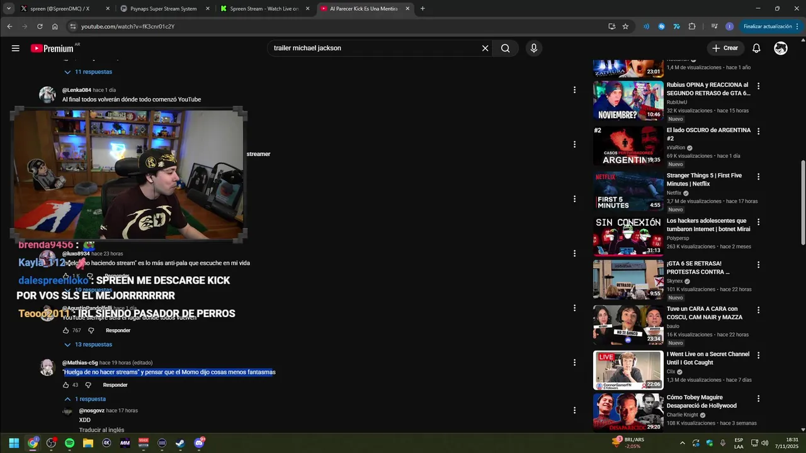Open taskbar clock and date

click(788, 443)
